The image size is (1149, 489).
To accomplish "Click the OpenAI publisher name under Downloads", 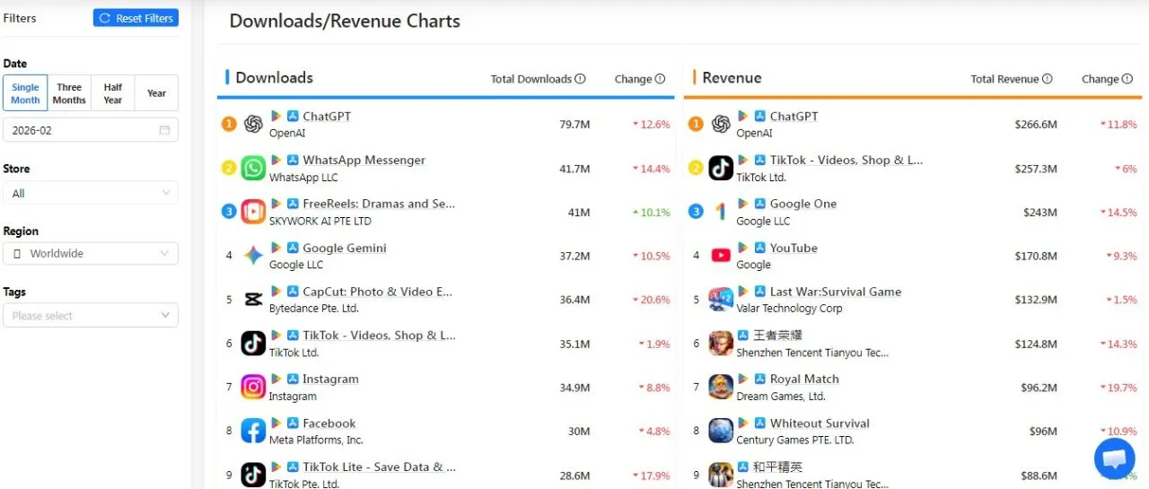I will [x=287, y=133].
